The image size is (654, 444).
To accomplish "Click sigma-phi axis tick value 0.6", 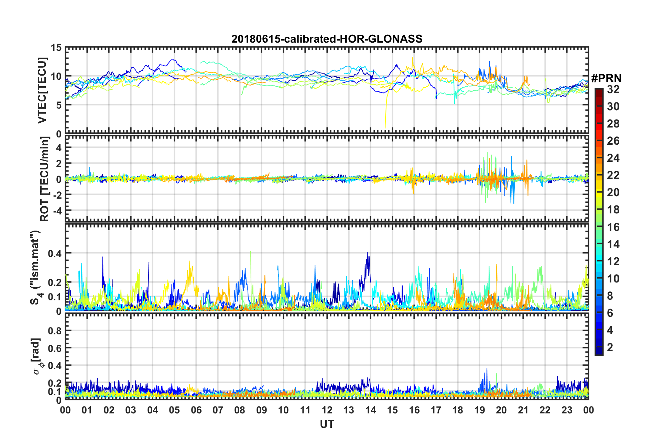I will coord(55,348).
